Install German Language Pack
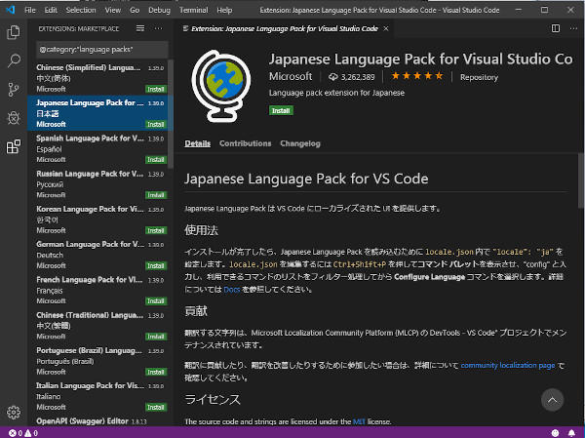Screen dimensions: 585x438 coord(156,266)
